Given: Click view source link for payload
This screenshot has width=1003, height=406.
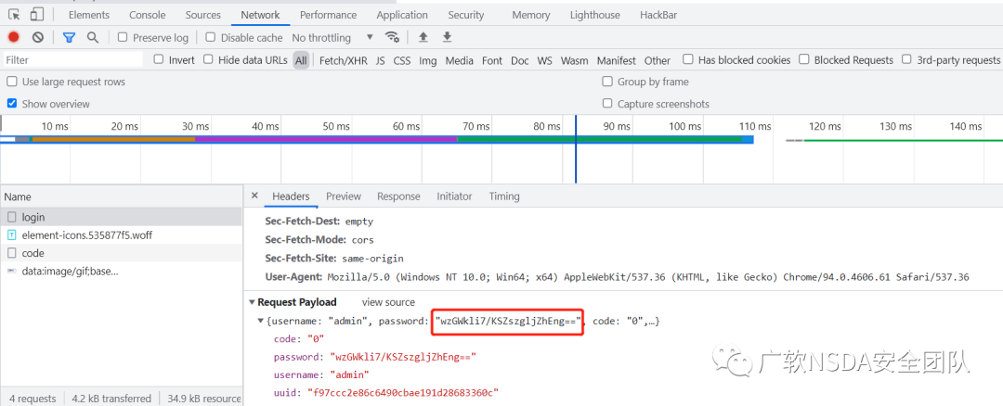Looking at the screenshot, I should [388, 302].
